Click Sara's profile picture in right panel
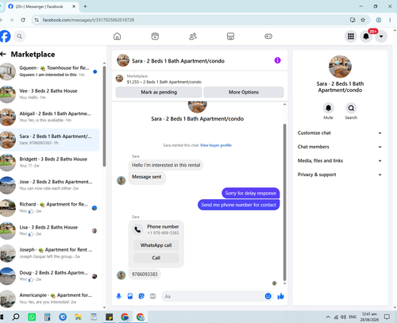 point(340,67)
